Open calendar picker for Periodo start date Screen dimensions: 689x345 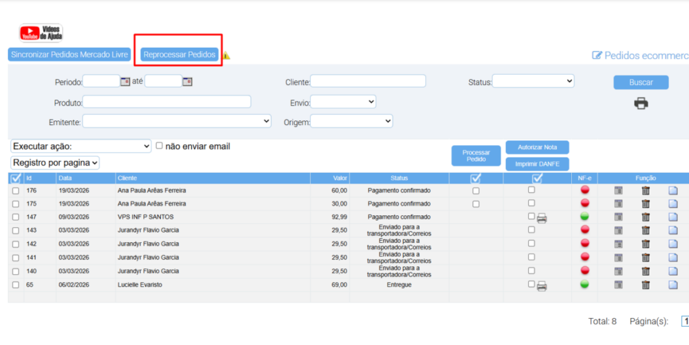point(125,81)
